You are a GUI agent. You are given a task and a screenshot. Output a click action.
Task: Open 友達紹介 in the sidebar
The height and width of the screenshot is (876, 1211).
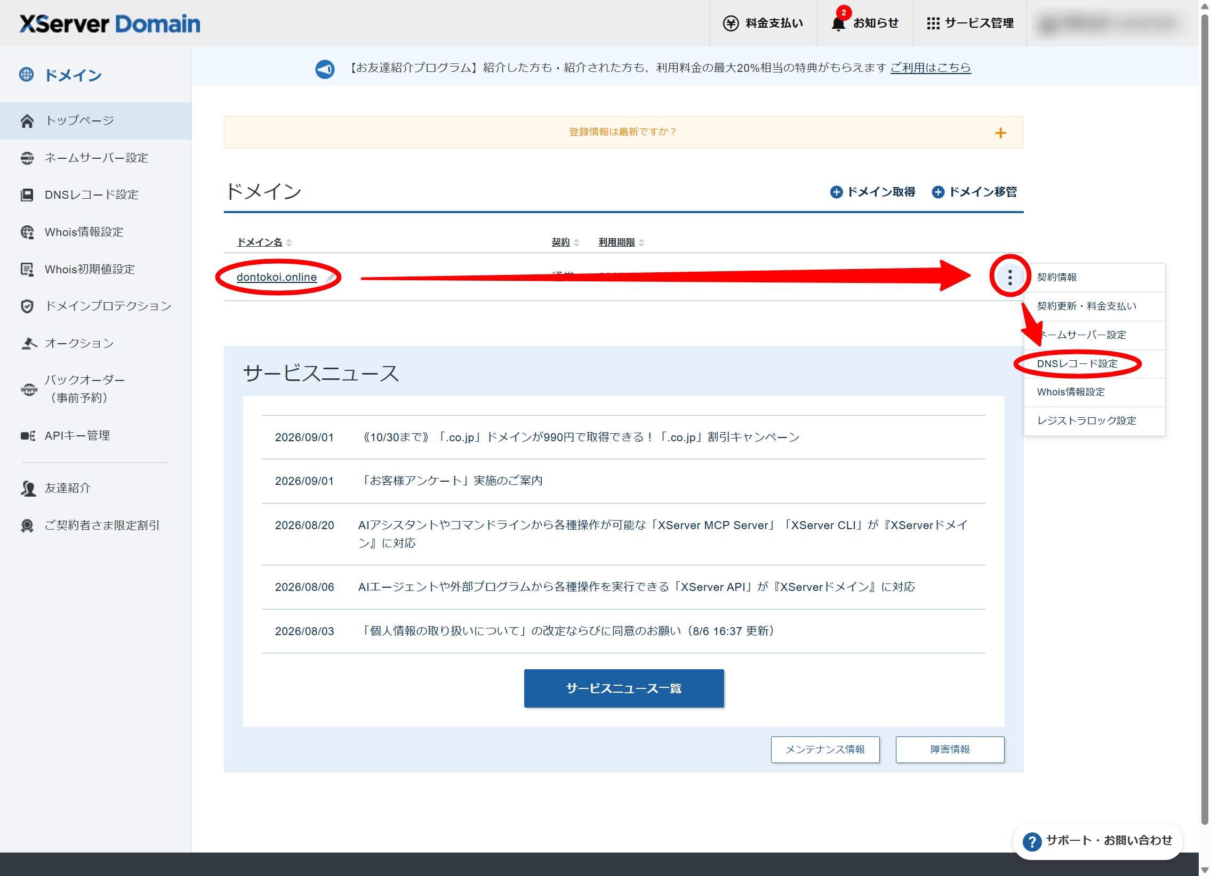coord(95,488)
